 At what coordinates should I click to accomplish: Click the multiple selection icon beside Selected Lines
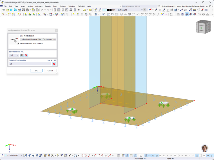(x=22, y=55)
